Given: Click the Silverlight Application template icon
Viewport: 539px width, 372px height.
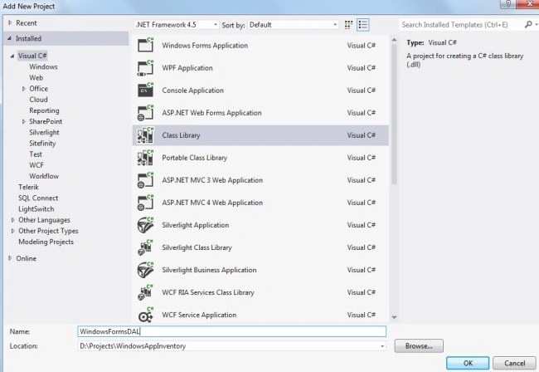Looking at the screenshot, I should tap(145, 225).
